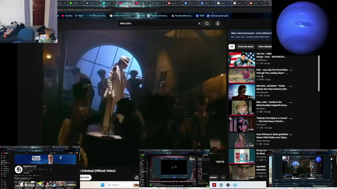
Task: Select the 'From michael' filter chip
Action: 265,46
